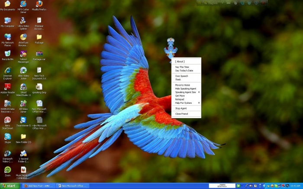Click Nero Search box in taskbar

(222, 186)
